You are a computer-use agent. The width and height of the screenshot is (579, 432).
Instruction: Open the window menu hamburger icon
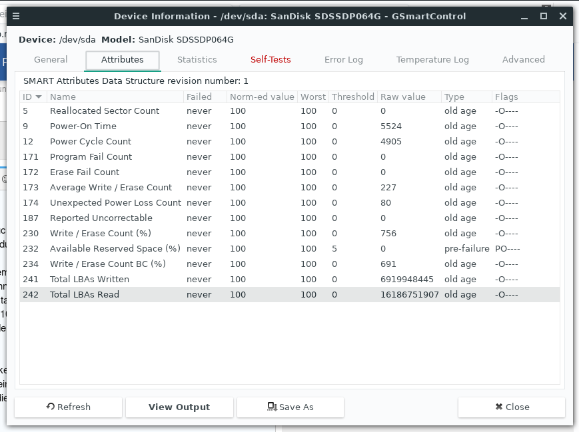coord(16,16)
